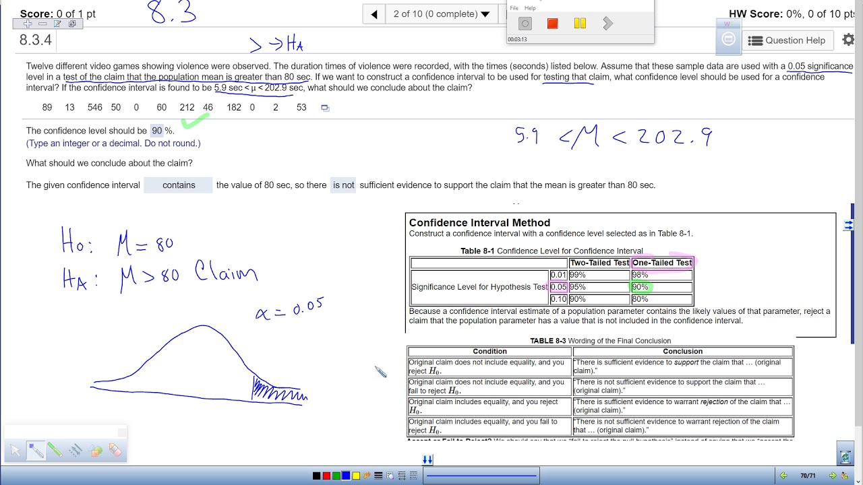Open the recorder File menu
The height and width of the screenshot is (485, 863).
point(514,8)
